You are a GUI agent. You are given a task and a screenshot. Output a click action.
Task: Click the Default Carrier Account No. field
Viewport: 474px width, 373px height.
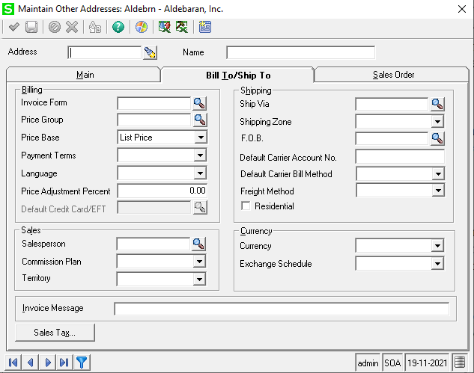(x=400, y=157)
